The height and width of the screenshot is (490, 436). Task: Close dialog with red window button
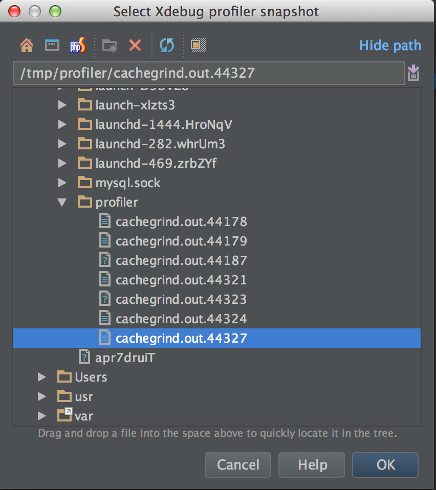(14, 12)
